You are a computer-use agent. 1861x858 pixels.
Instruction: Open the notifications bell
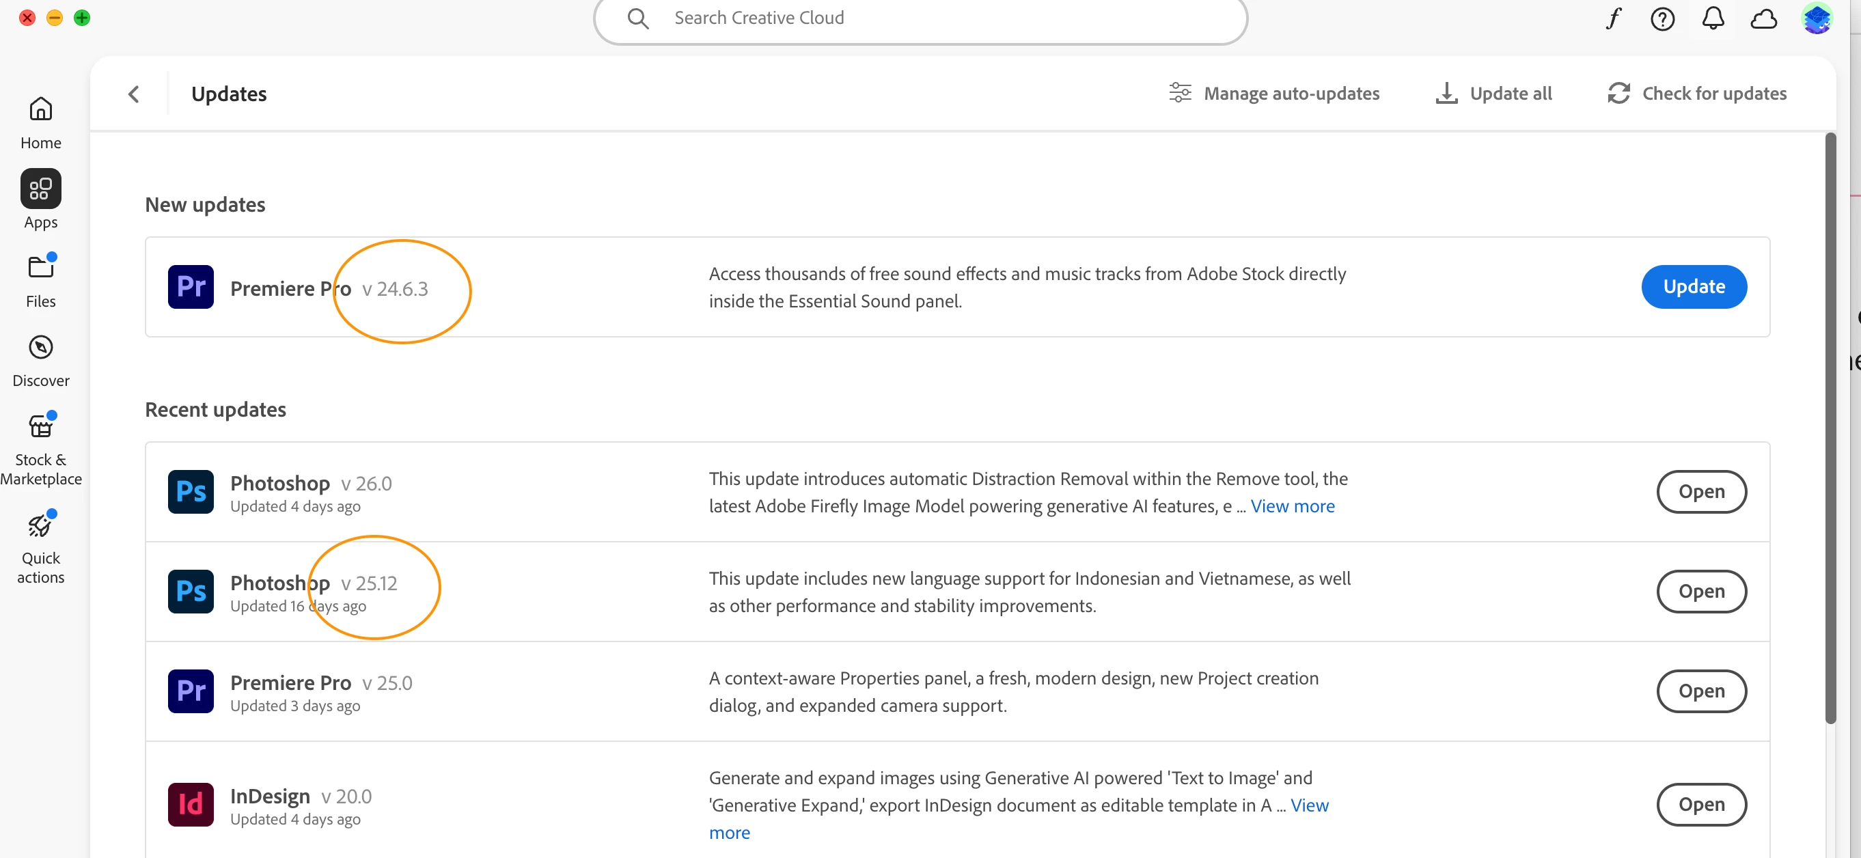click(1713, 18)
